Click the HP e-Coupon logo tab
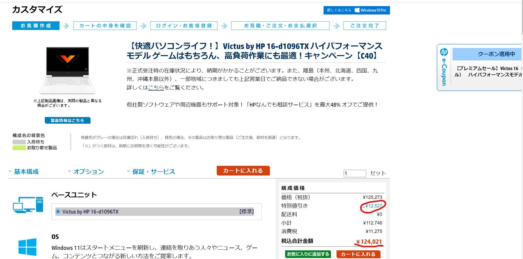Viewport: 523px width, 259px height. tap(444, 67)
